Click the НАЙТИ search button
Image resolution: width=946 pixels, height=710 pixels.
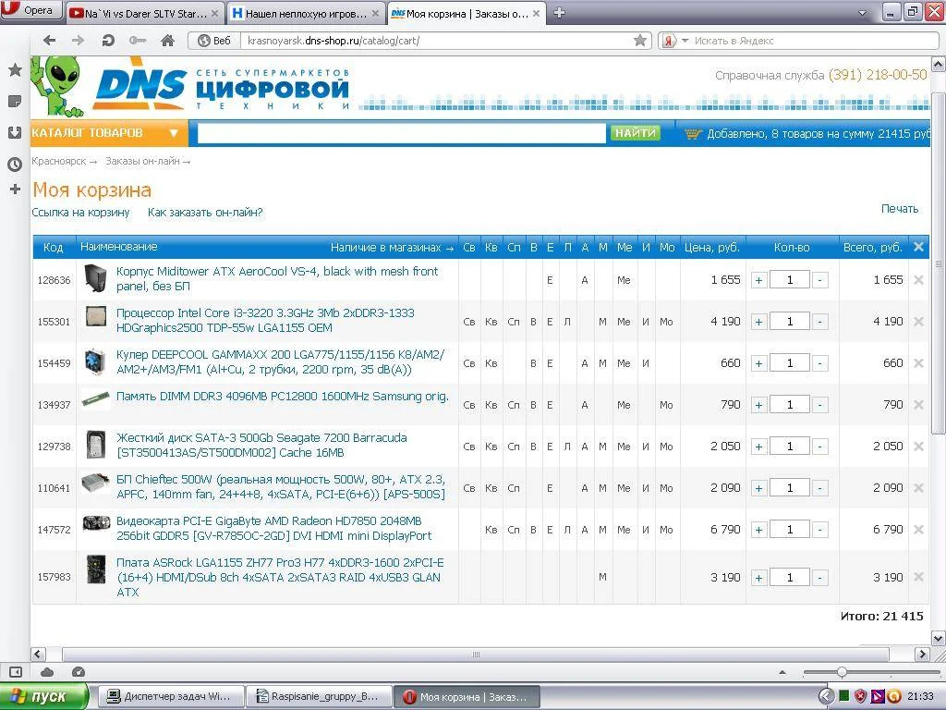636,133
